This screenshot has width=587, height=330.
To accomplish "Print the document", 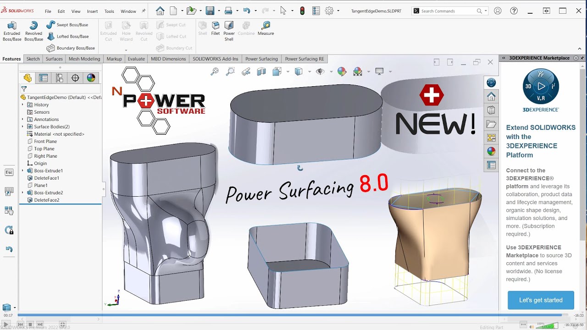I will coord(228,11).
